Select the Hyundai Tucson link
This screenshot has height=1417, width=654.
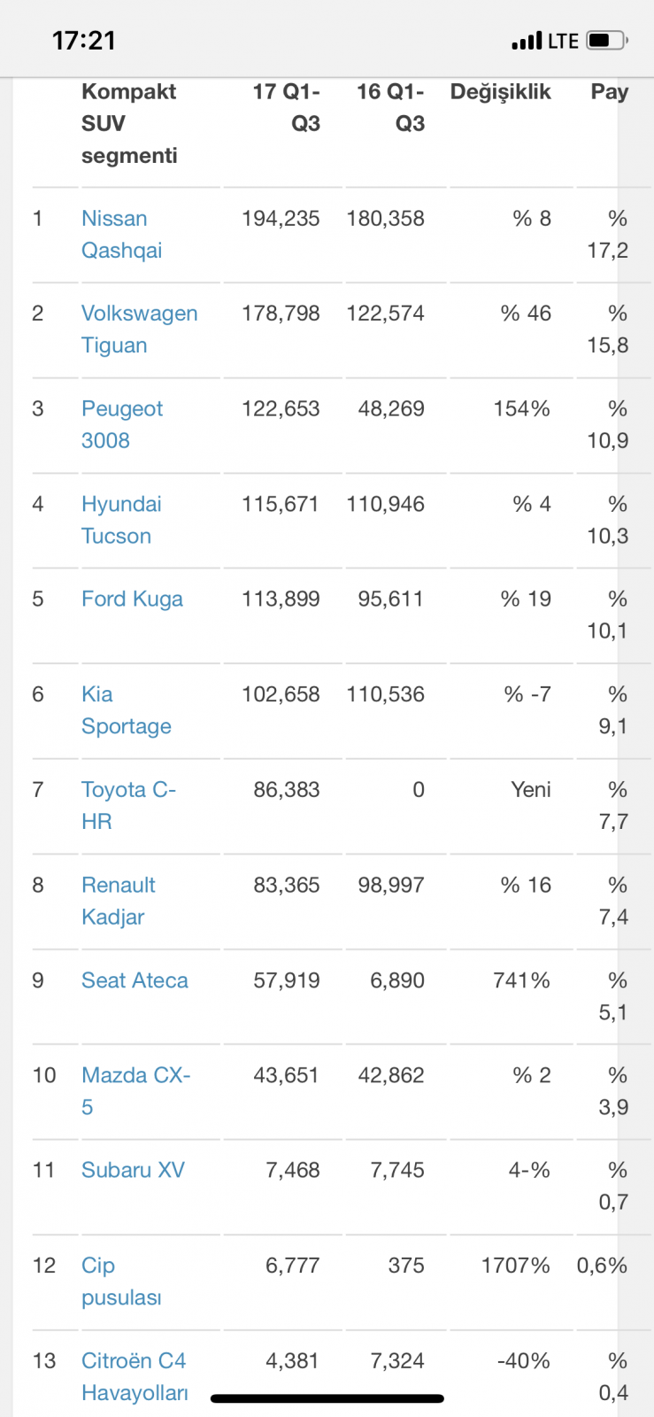[x=121, y=520]
